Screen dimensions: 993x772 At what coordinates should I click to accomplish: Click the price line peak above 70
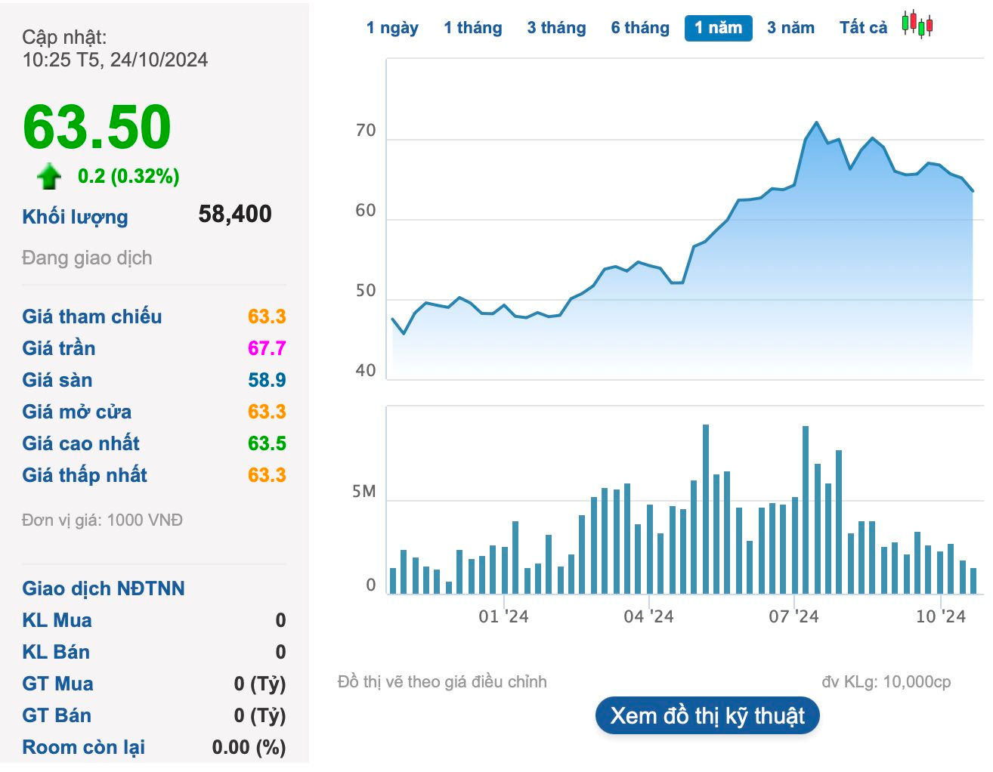(817, 122)
